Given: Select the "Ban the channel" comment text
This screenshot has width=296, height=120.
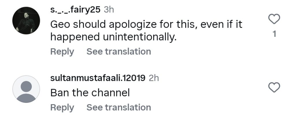Looking at the screenshot, I should pyautogui.click(x=90, y=93).
